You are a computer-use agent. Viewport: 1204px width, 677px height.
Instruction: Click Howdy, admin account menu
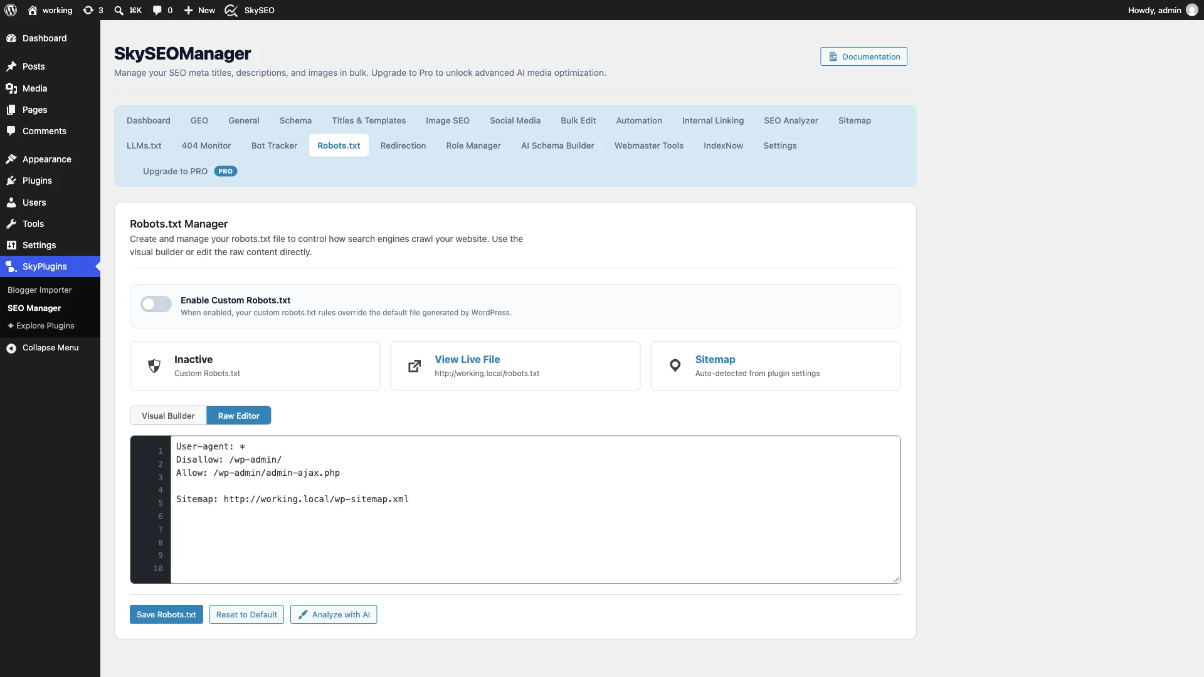pos(1162,10)
